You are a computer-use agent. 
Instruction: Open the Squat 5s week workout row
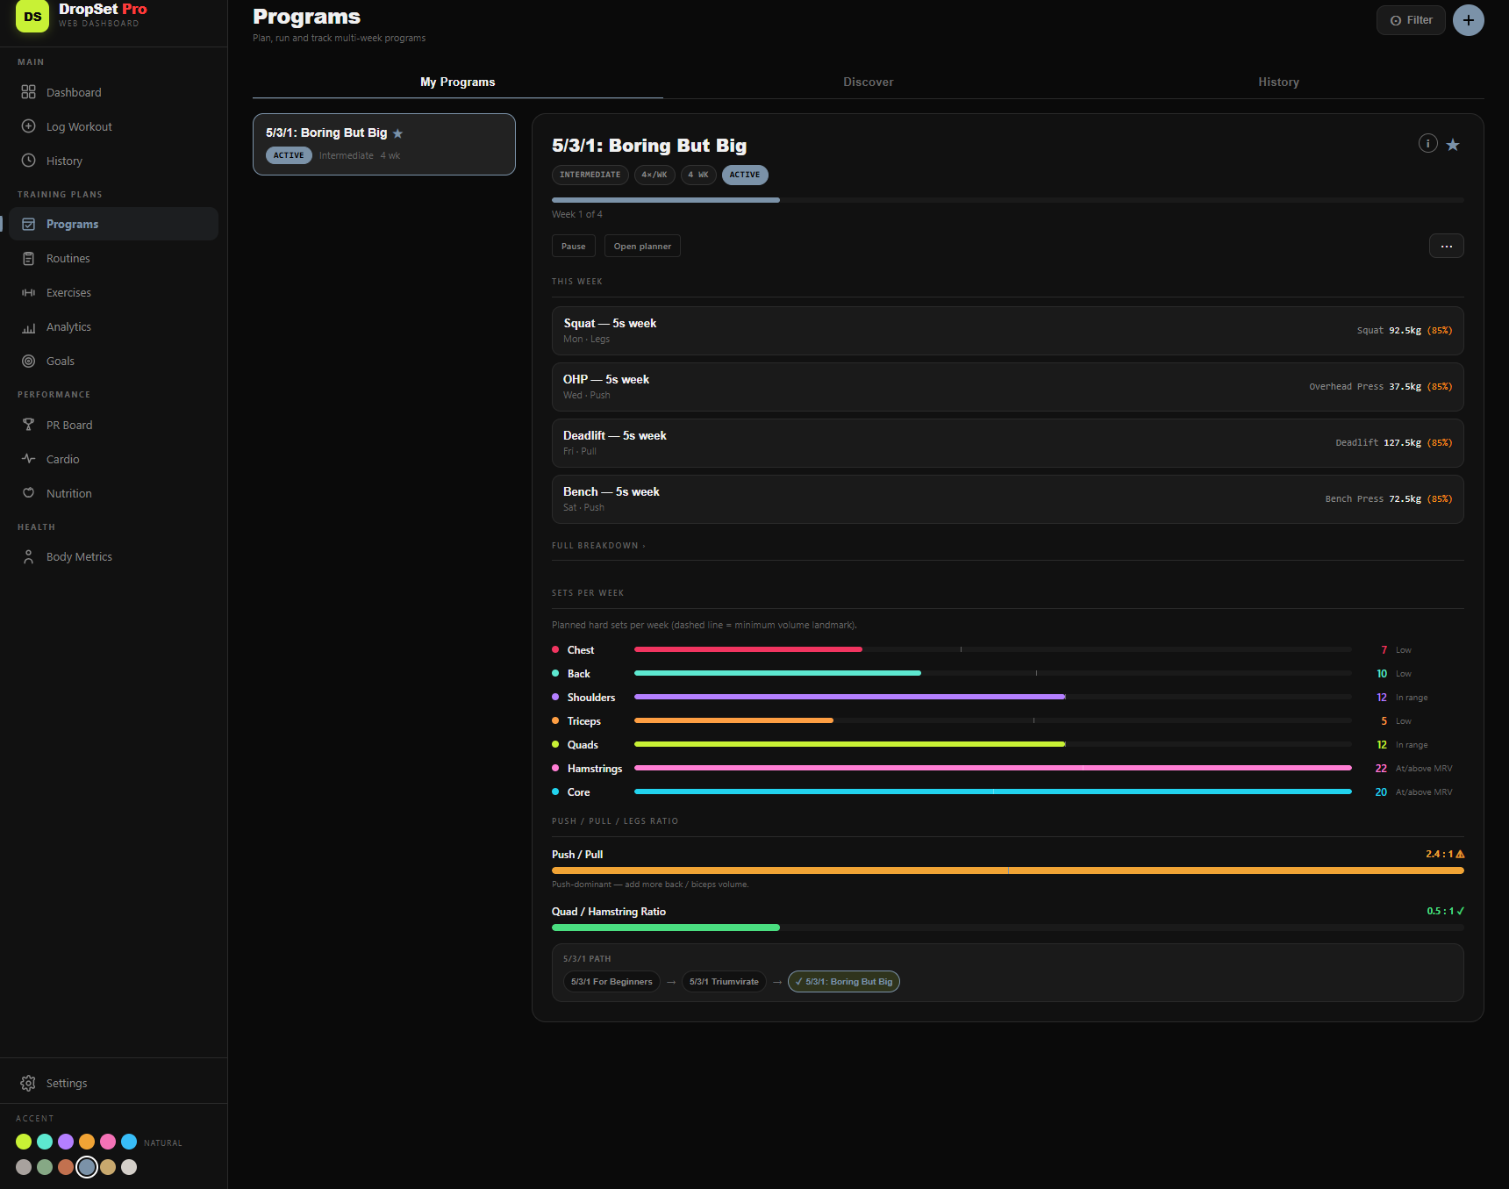[x=1007, y=331]
